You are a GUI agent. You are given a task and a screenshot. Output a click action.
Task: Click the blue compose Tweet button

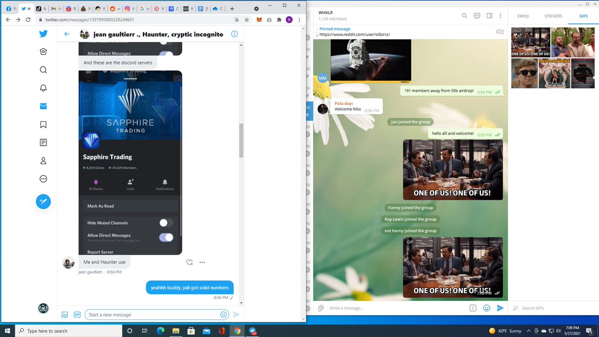43,201
